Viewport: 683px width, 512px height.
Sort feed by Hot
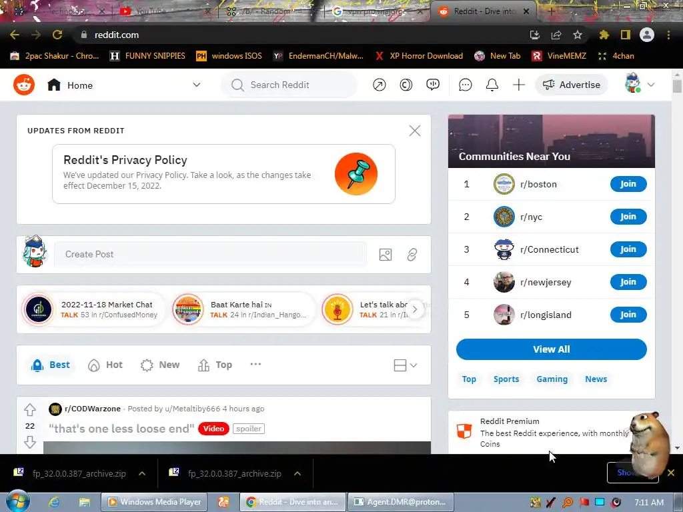105,365
